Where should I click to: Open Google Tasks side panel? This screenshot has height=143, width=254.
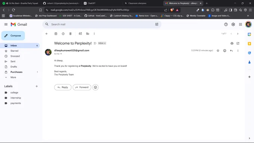249,53
